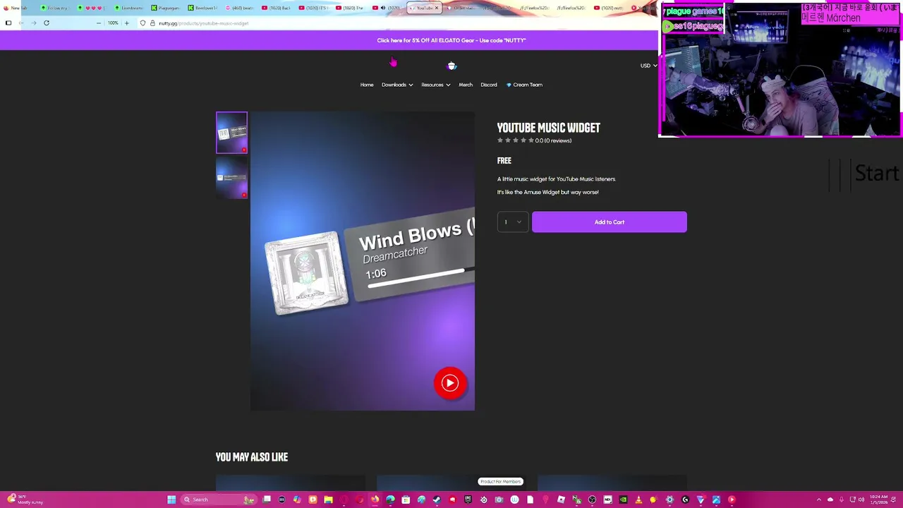The width and height of the screenshot is (903, 508).
Task: Switch to the (460) beats tab
Action: tap(239, 8)
